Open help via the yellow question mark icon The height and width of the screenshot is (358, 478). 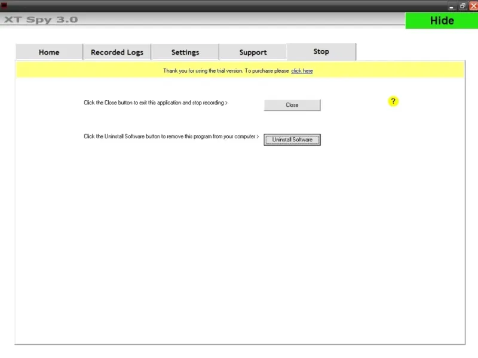click(x=393, y=101)
